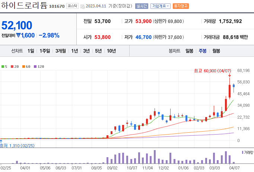Click the 투자경고 badge
This screenshot has width=254, height=172.
coord(181,6)
